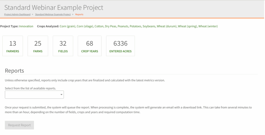Click Corn (silage) in crops analyzed
Viewport: 265px width, 135px height.
(85, 26)
